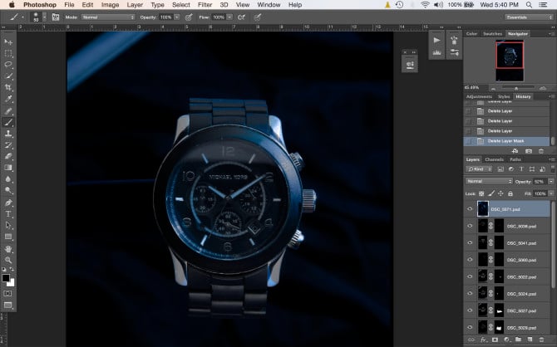This screenshot has height=347, width=557.
Task: Hide the top DSC_5671 layer
Action: click(470, 209)
